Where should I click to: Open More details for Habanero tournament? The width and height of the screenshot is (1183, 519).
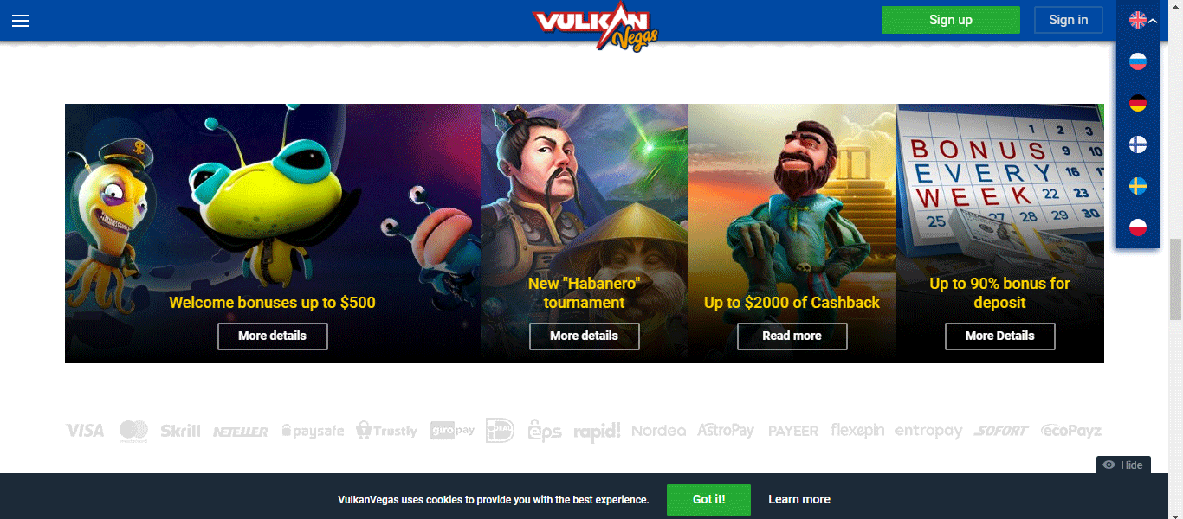click(585, 336)
